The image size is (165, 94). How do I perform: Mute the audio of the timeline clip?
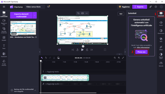45,78
